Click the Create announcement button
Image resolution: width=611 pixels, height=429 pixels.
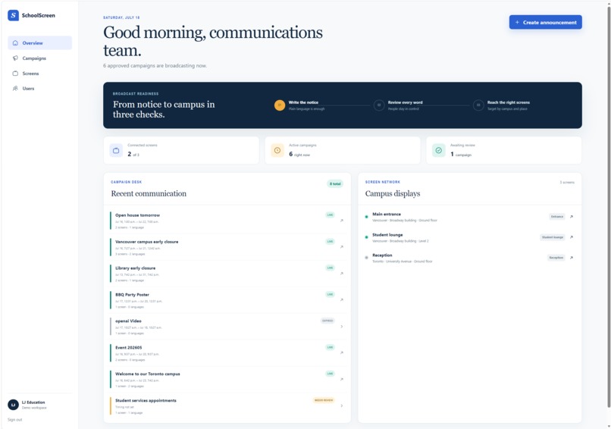click(x=546, y=22)
